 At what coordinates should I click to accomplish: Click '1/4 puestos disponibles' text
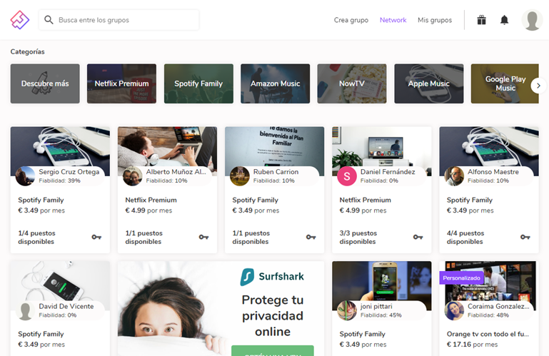click(36, 238)
